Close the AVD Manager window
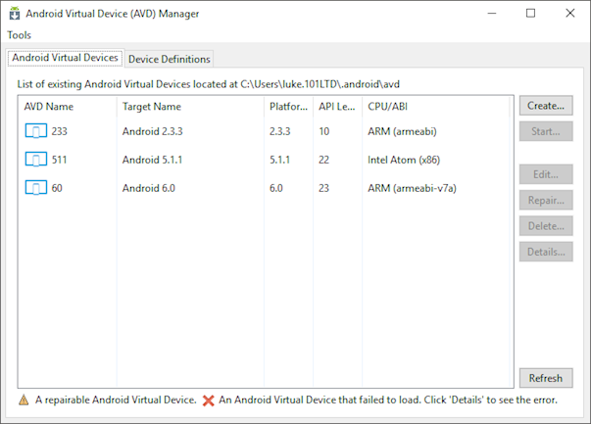The height and width of the screenshot is (424, 591). click(x=570, y=13)
